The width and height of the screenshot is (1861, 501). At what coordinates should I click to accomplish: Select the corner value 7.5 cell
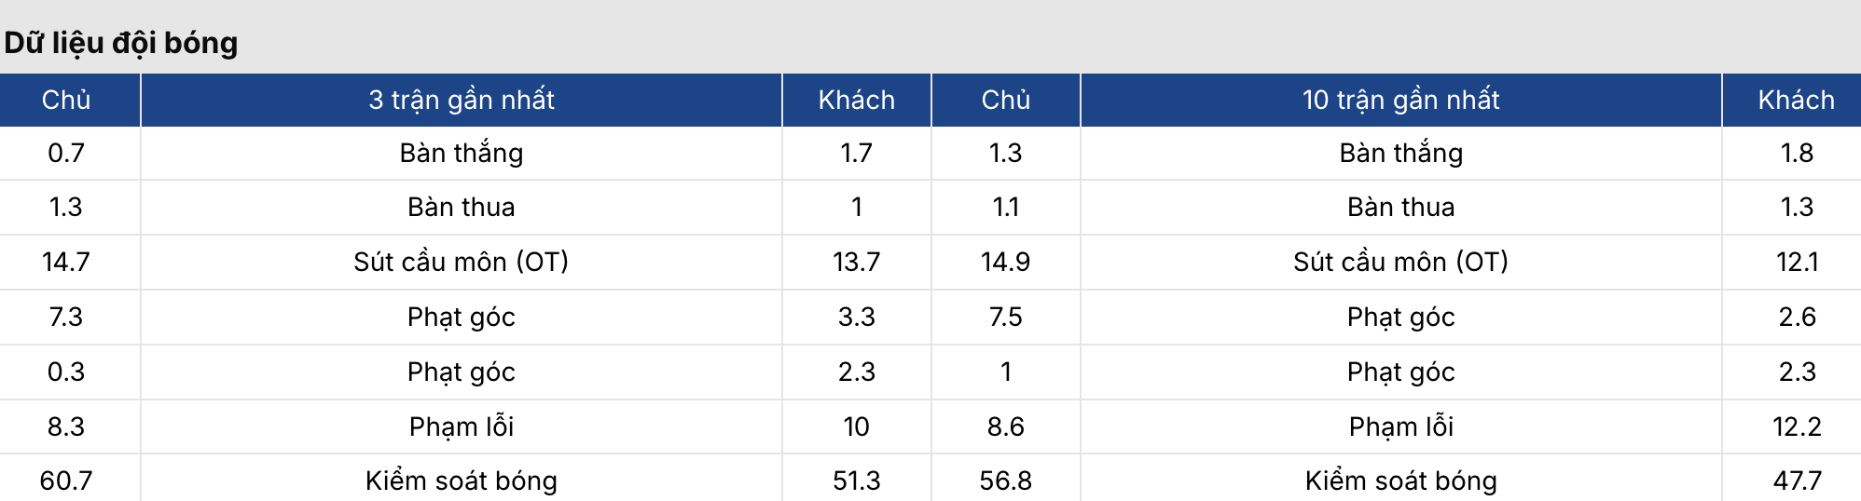point(1005,317)
